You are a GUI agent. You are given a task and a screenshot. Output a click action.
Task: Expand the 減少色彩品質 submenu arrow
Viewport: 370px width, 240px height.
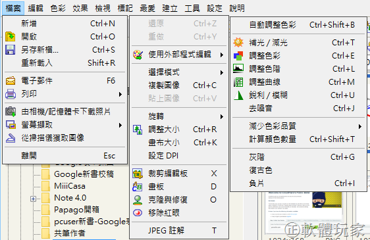(360, 127)
